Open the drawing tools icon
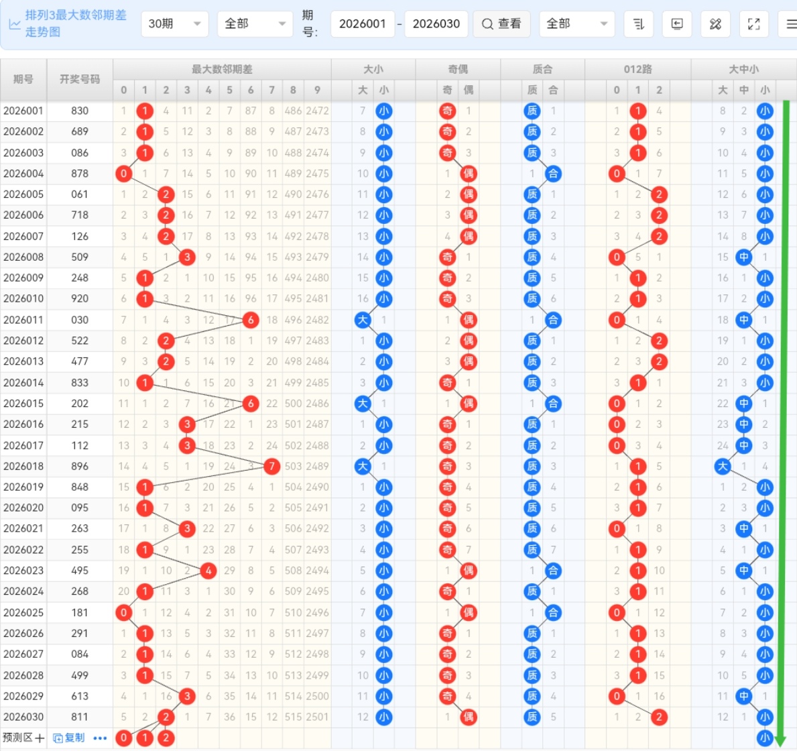 click(715, 24)
